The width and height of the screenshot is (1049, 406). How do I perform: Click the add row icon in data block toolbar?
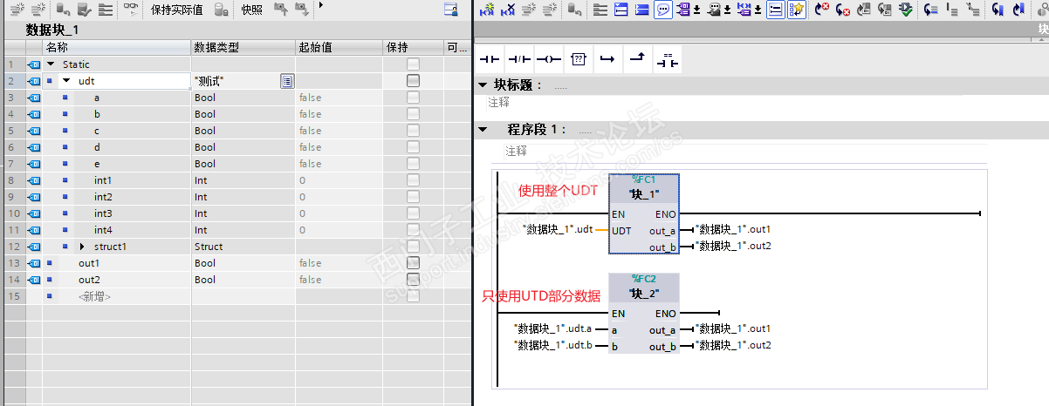click(x=38, y=10)
